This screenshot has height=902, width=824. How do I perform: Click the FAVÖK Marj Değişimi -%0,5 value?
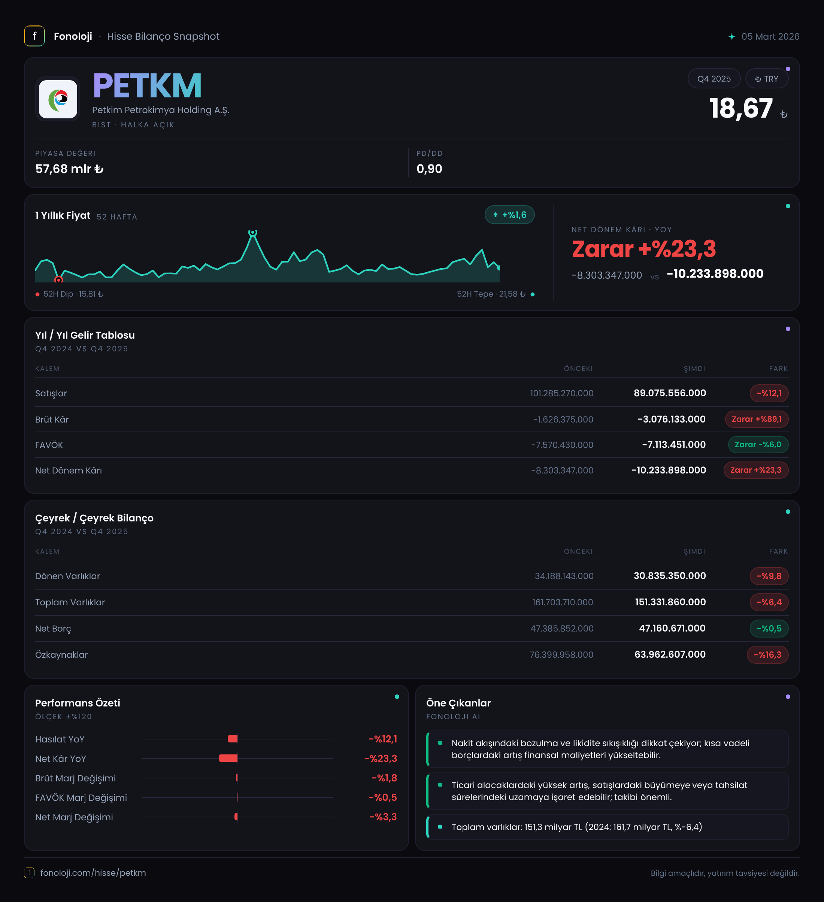coord(383,797)
